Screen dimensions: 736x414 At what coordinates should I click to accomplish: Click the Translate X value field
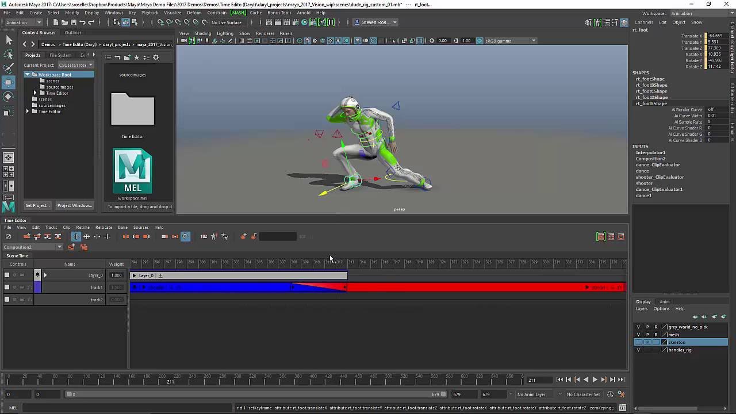point(718,36)
